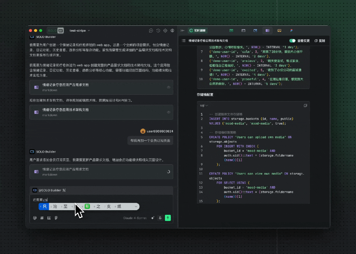The width and height of the screenshot is (356, 254).
Task: Toggle the 查看变更 switch
Action: [292, 41]
